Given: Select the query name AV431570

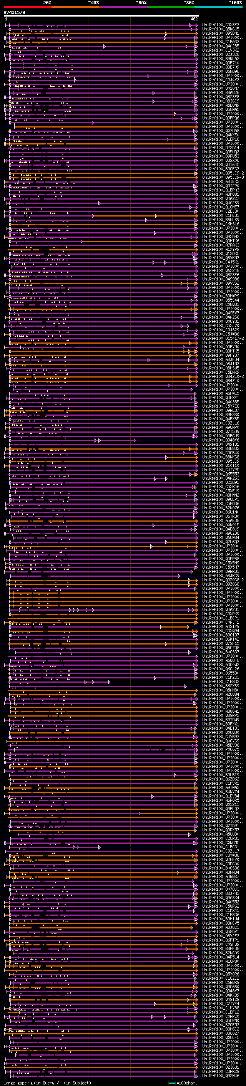Looking at the screenshot, I should [14, 12].
